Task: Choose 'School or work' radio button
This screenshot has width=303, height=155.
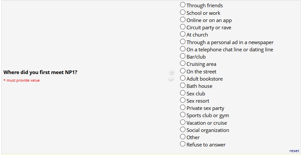Action: [183, 13]
